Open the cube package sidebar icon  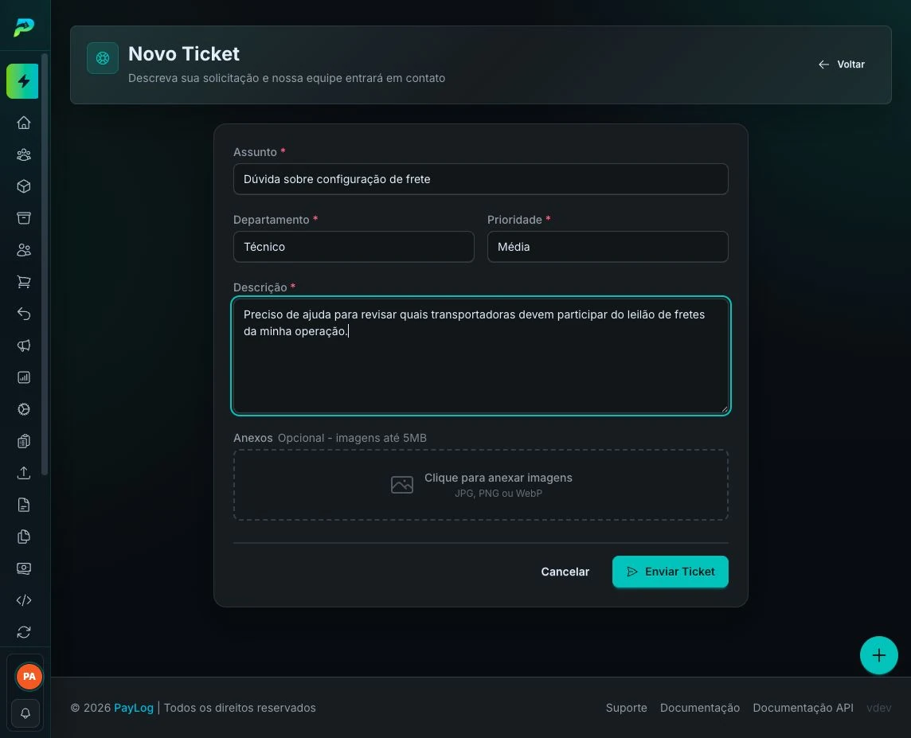[24, 186]
